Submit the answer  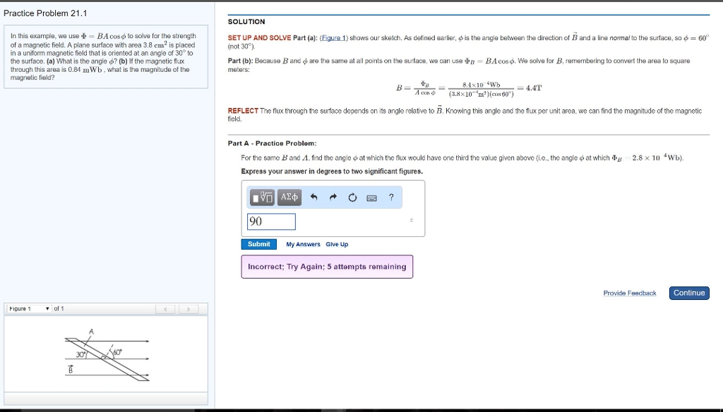click(x=258, y=244)
